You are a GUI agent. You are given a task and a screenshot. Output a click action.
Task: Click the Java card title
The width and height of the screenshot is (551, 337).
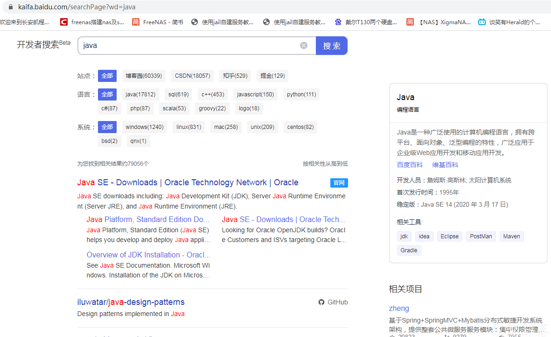coord(405,97)
